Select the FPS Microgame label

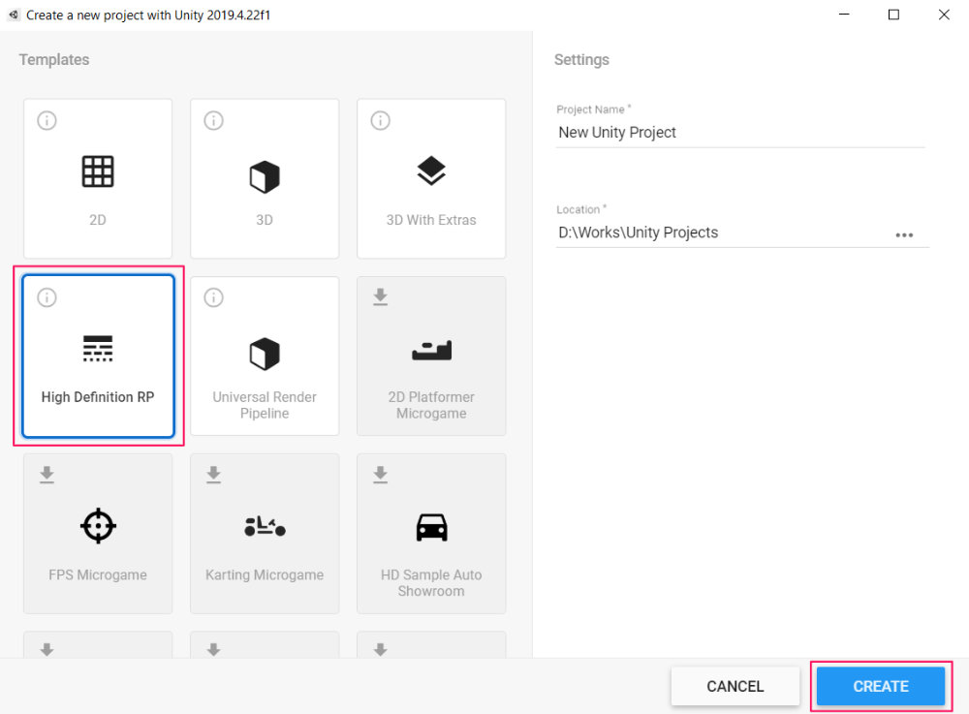point(98,575)
